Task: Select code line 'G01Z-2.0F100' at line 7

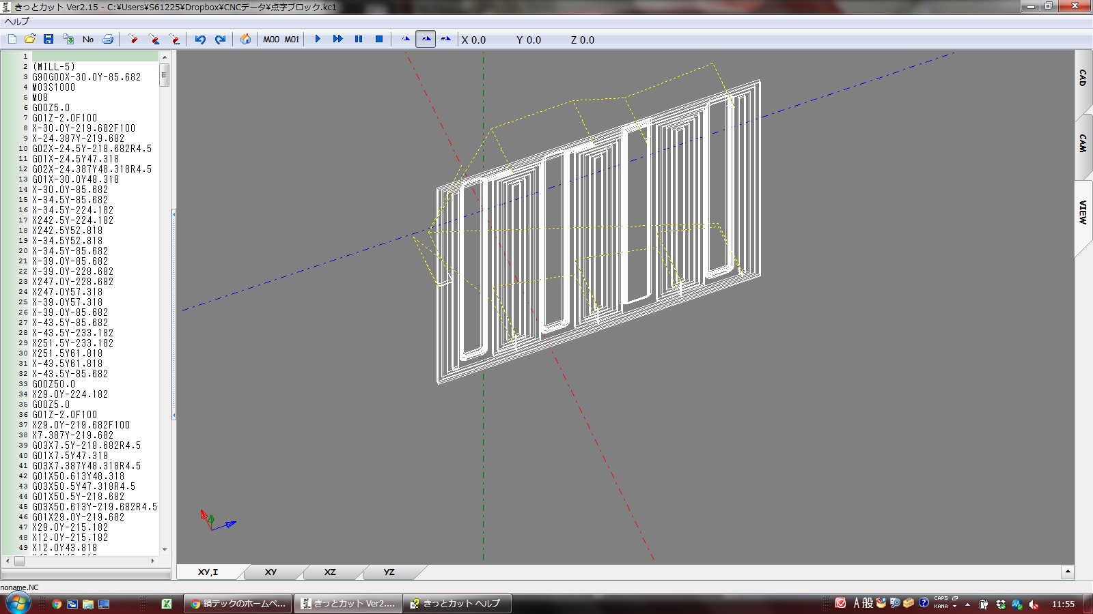Action: pyautogui.click(x=65, y=118)
